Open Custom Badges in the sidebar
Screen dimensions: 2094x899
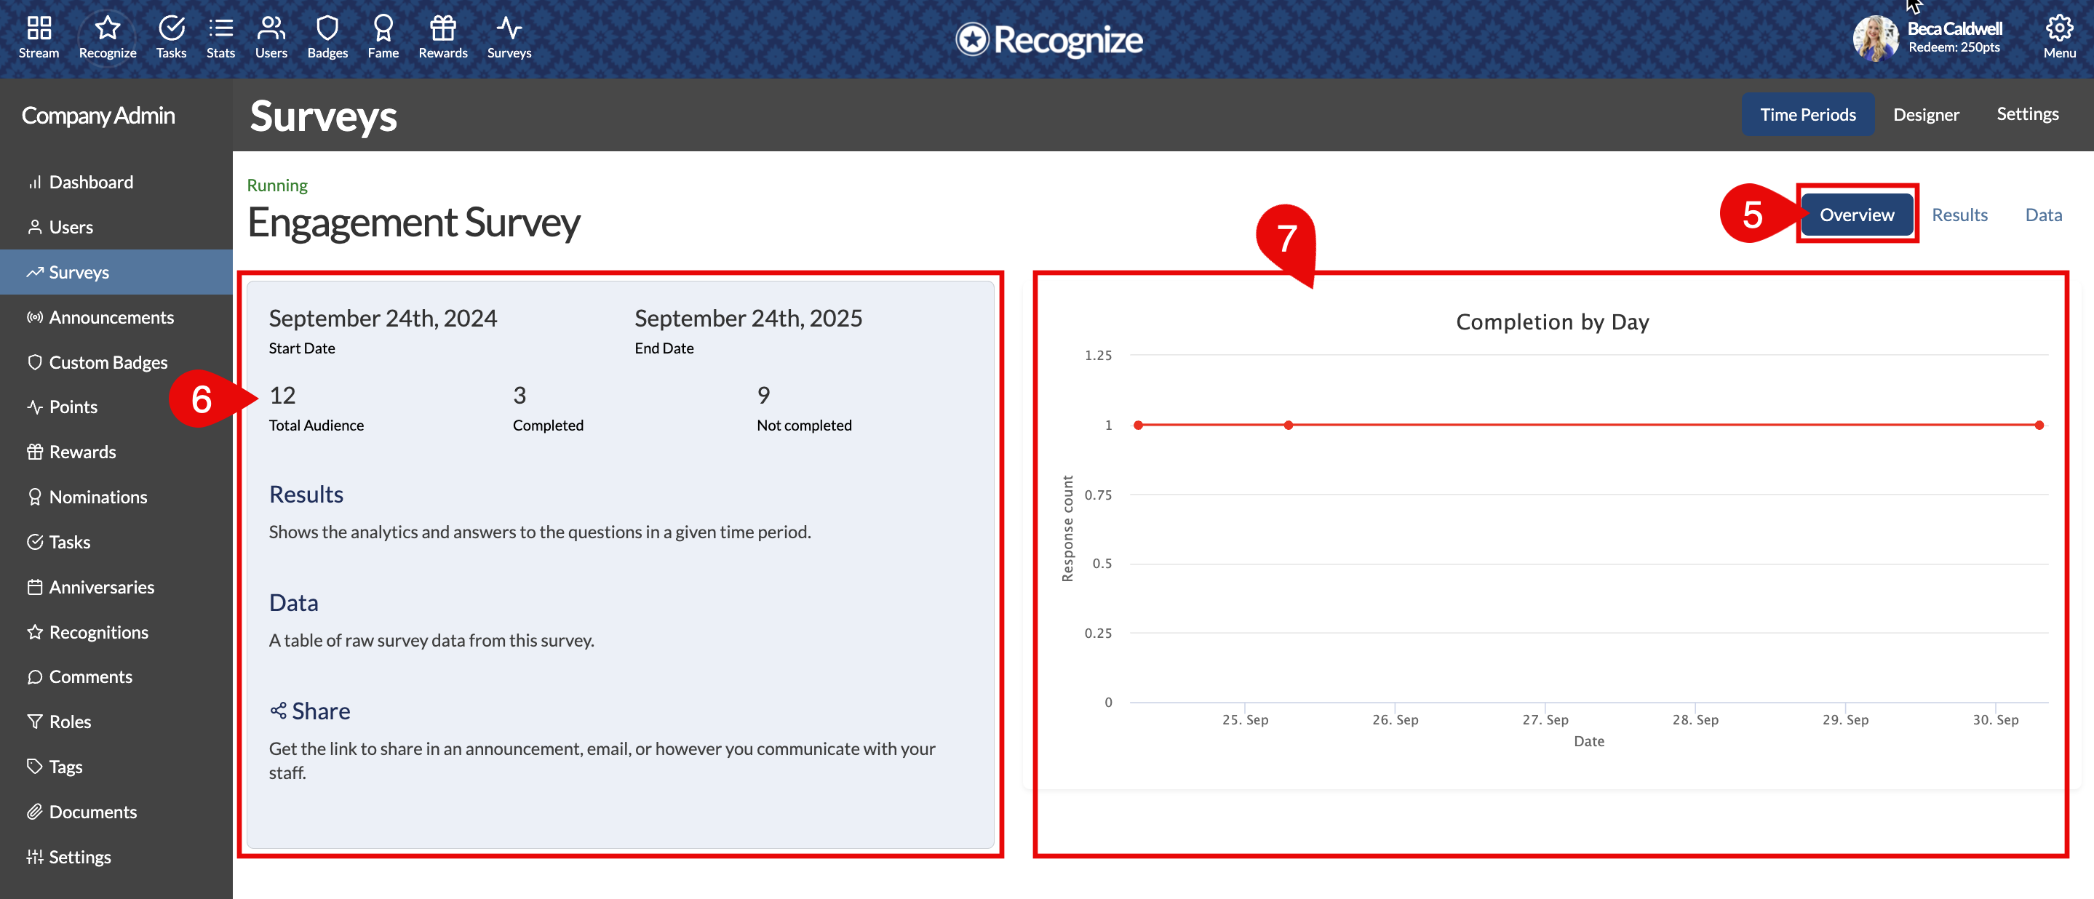tap(116, 362)
